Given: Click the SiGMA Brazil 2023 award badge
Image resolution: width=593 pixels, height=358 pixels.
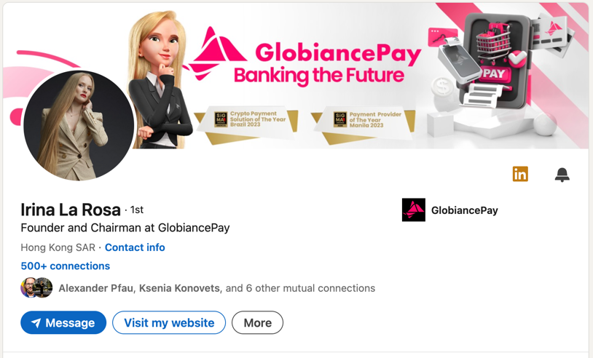Looking at the screenshot, I should (221, 119).
